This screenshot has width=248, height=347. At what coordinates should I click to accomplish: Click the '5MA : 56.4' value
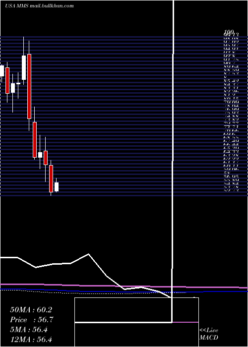(x=29, y=330)
